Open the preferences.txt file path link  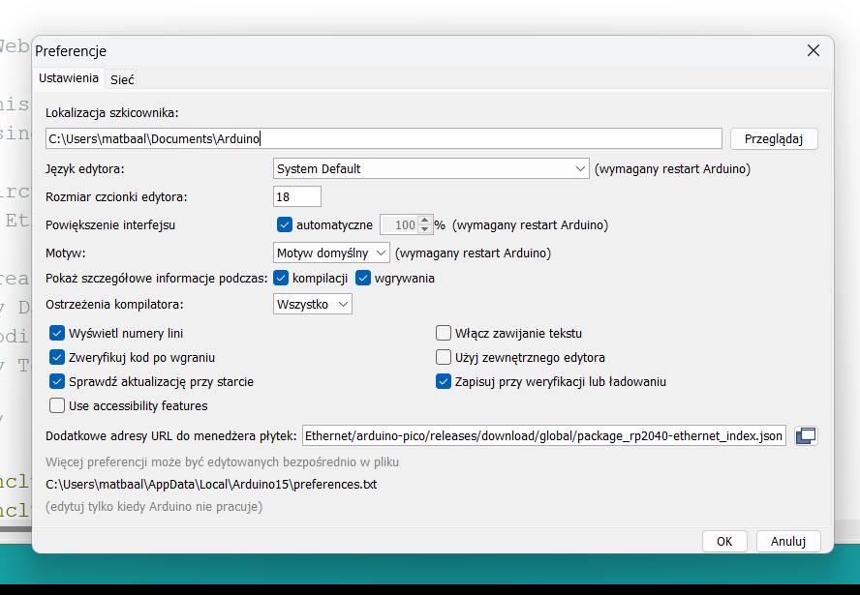(211, 485)
